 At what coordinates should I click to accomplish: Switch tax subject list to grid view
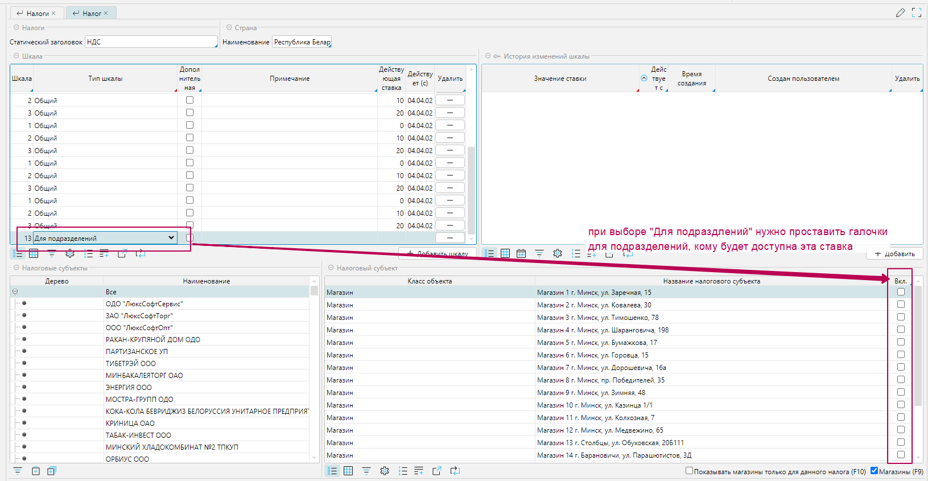pyautogui.click(x=348, y=471)
